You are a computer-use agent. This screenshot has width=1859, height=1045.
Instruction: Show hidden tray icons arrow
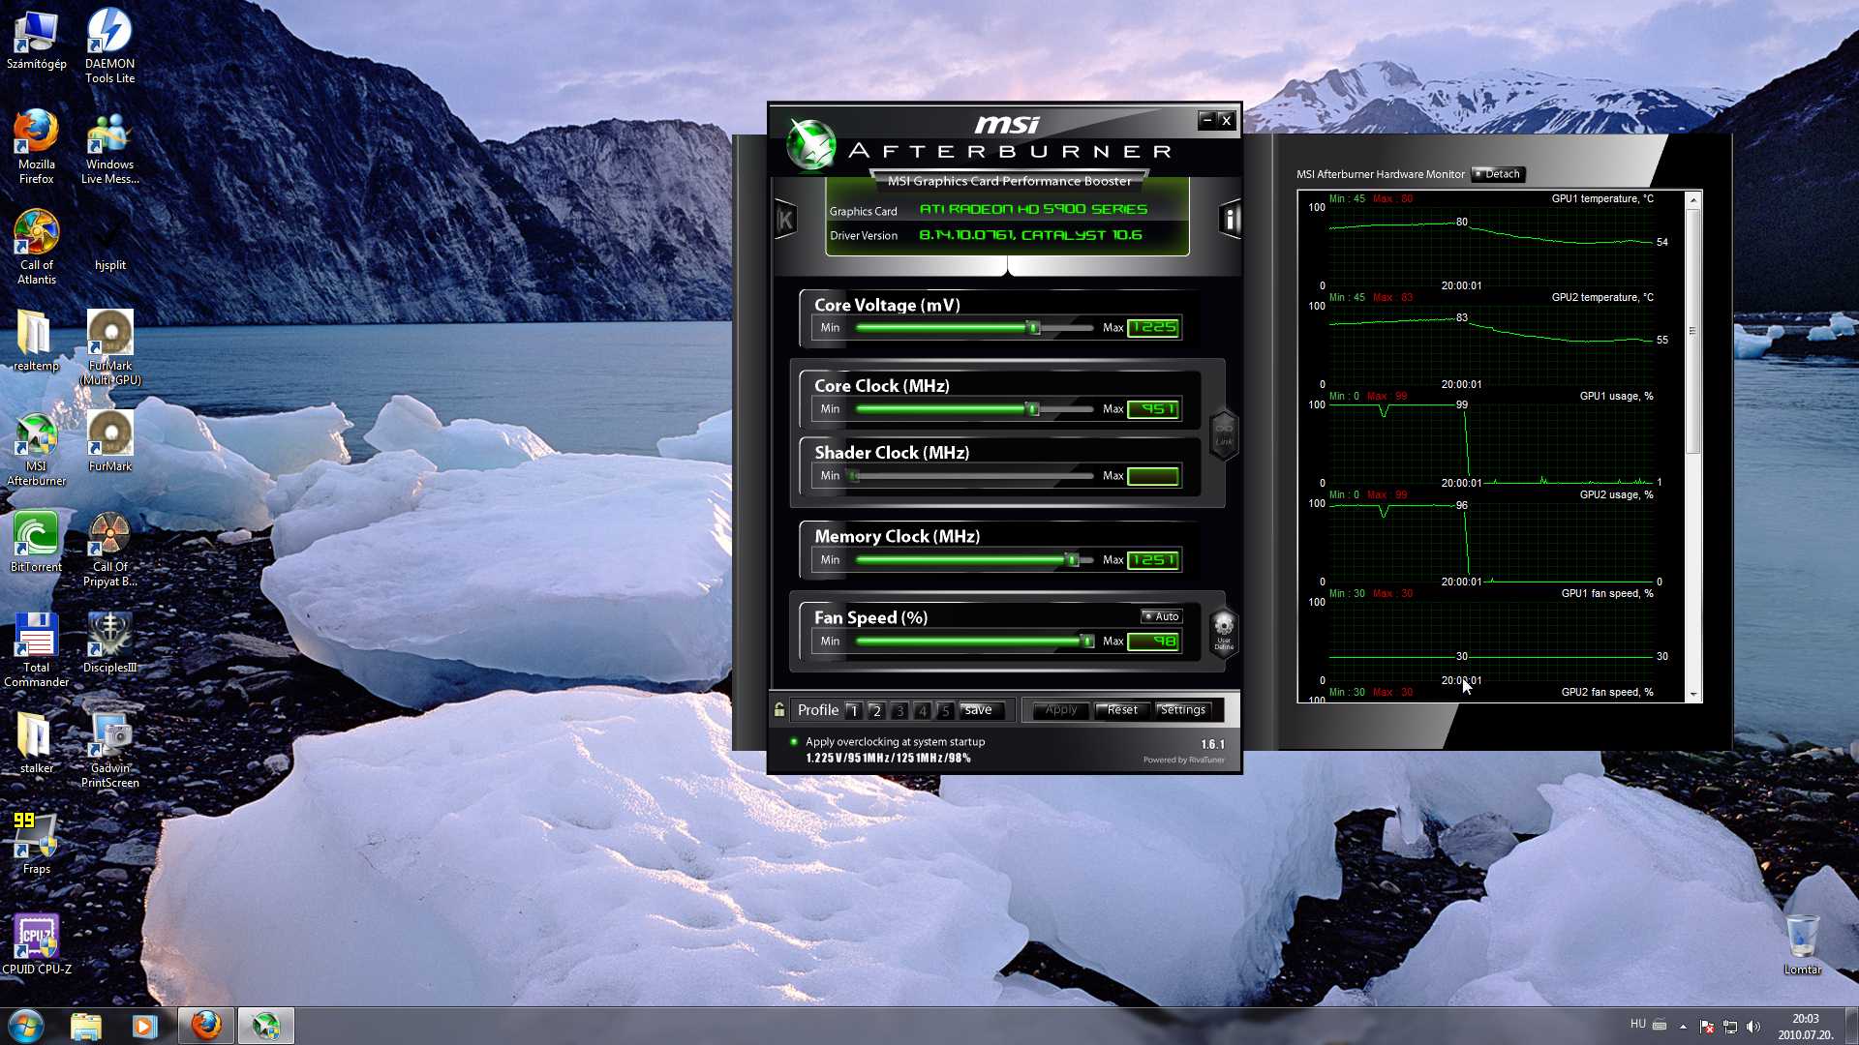[1683, 1026]
